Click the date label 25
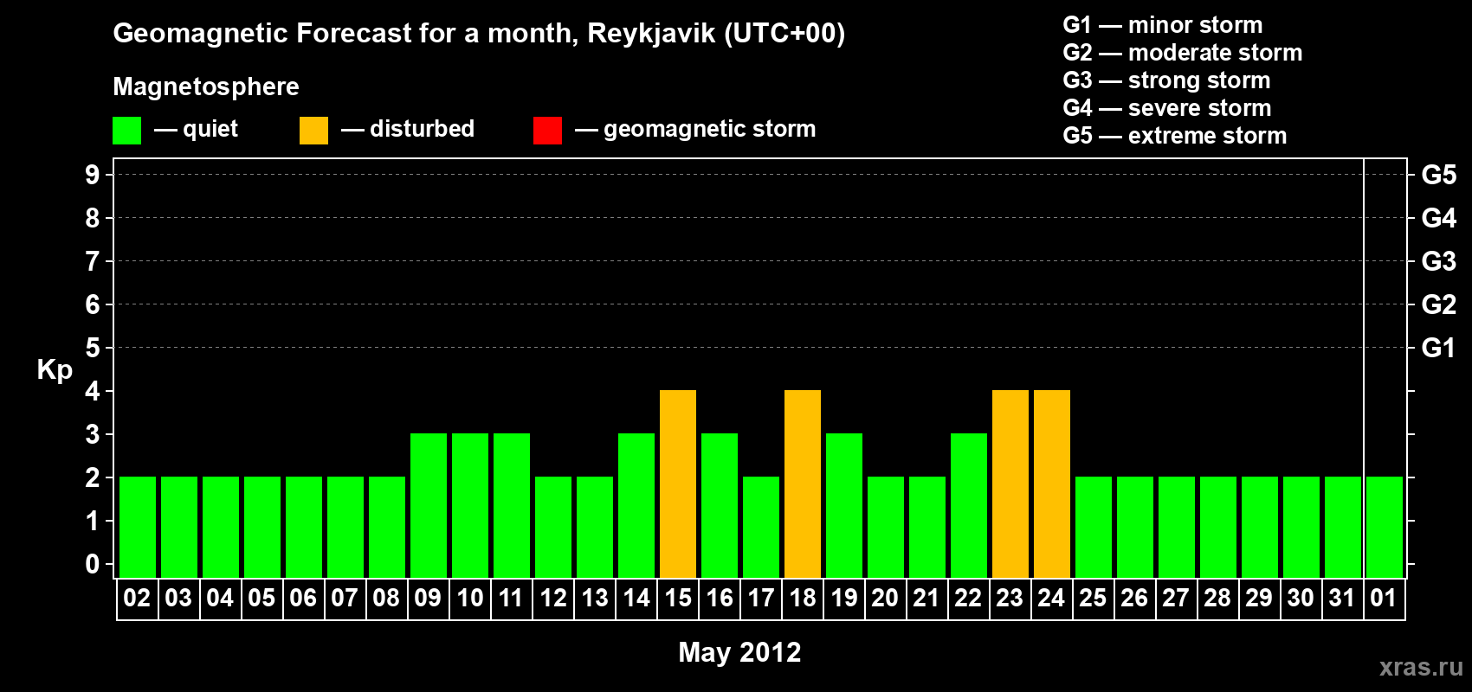 [x=1093, y=598]
